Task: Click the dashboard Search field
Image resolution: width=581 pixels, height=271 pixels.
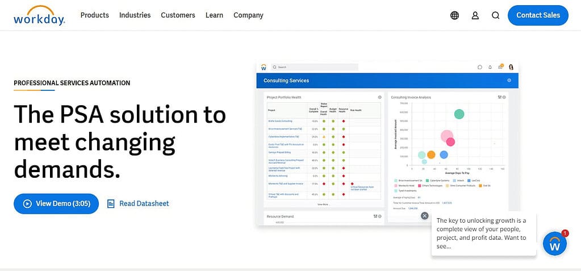Action: coord(315,67)
